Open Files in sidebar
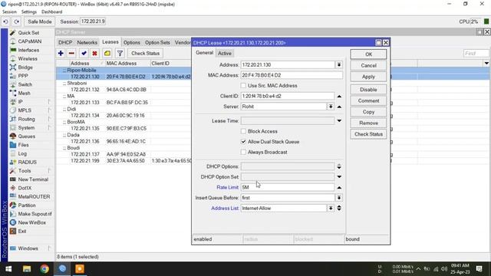 coord(23,145)
